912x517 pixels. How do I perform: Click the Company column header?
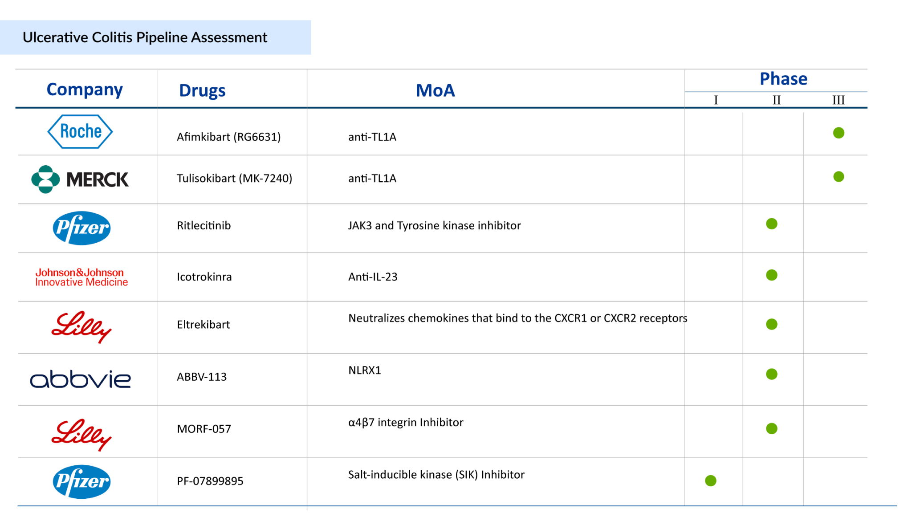click(x=85, y=90)
